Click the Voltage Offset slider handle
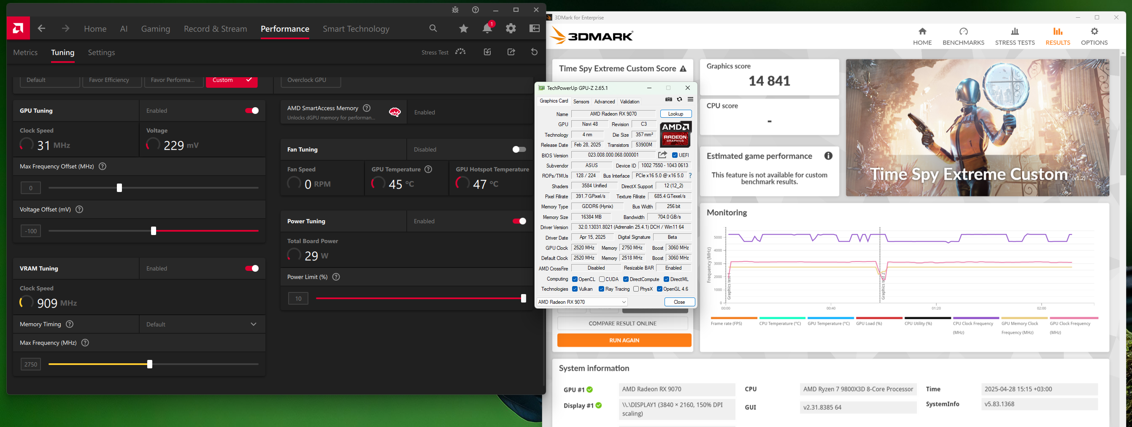This screenshot has height=427, width=1132. click(x=153, y=231)
